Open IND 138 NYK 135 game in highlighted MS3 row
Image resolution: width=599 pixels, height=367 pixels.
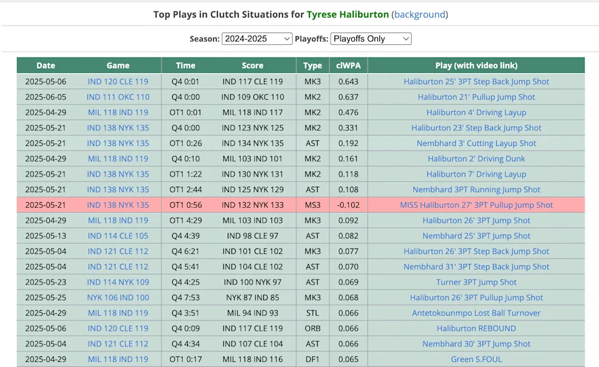118,205
